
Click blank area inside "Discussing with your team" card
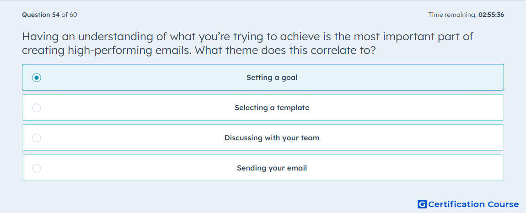[409, 138]
